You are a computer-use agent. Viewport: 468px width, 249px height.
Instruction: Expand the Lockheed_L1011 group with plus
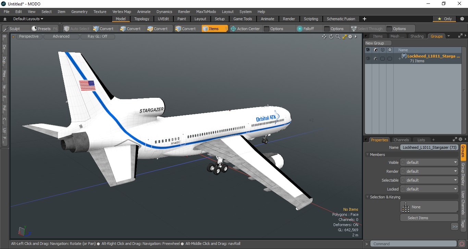(399, 58)
